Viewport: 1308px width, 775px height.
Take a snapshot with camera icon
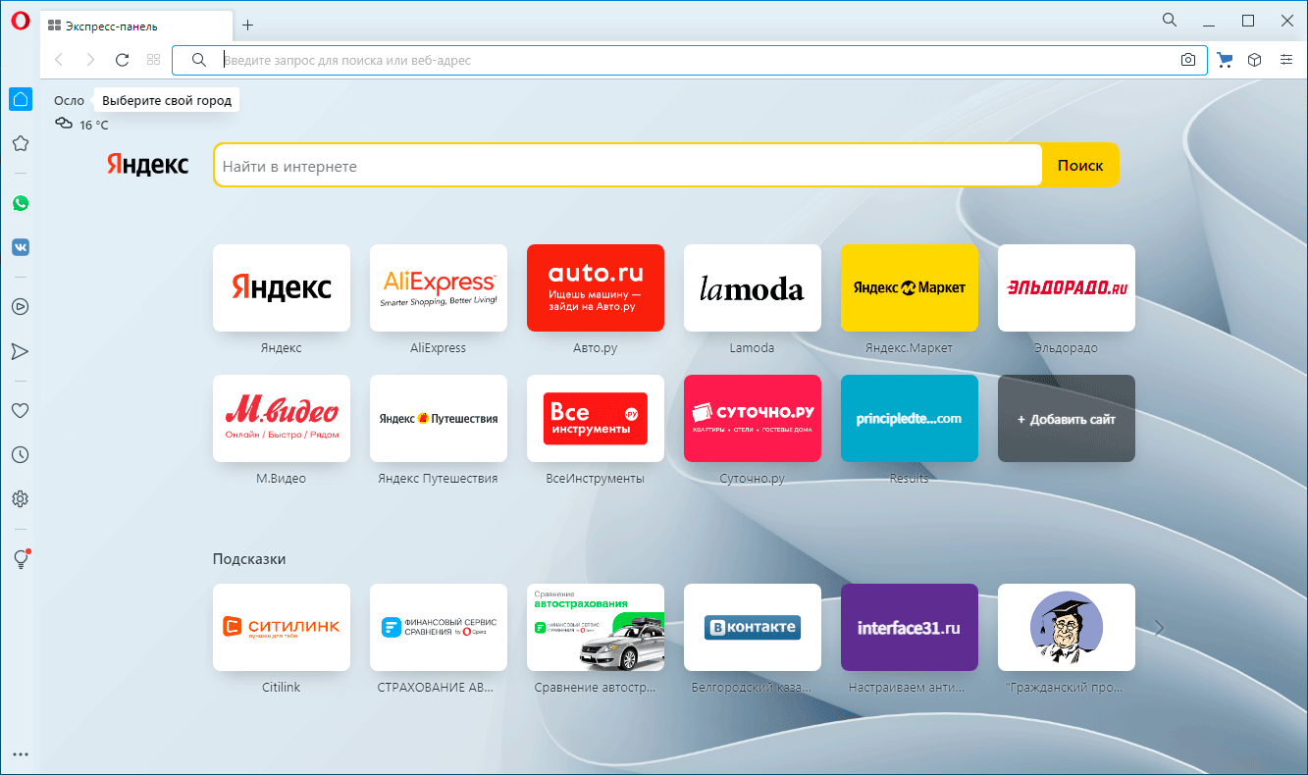[x=1188, y=60]
